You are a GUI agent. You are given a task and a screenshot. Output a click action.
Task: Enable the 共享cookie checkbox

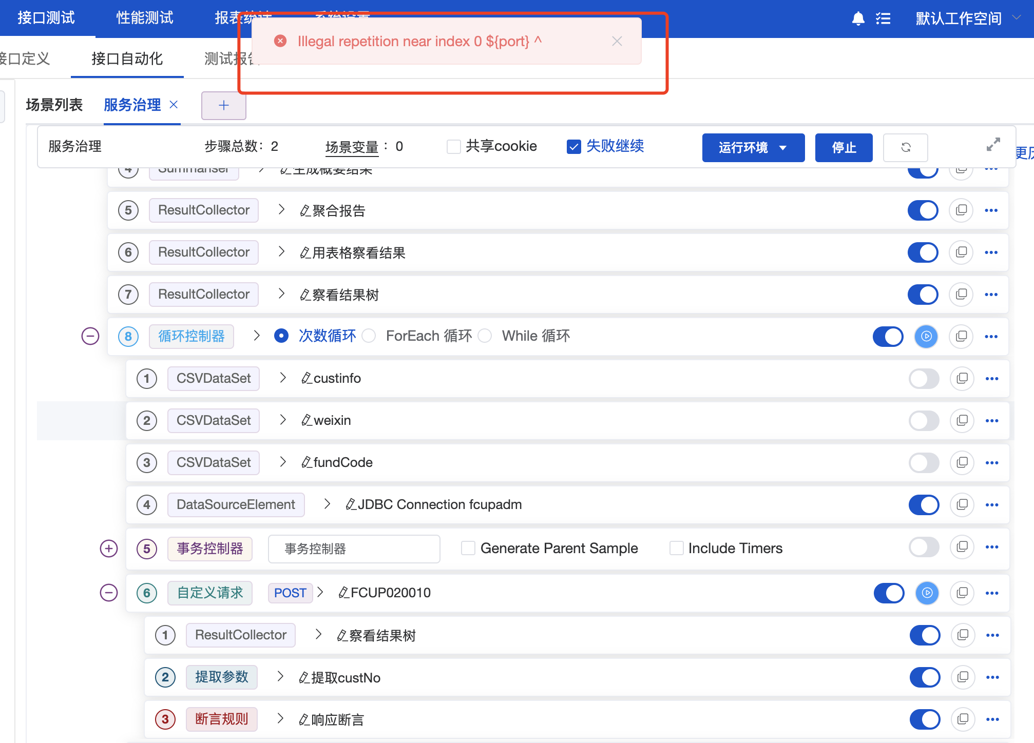pyautogui.click(x=453, y=146)
